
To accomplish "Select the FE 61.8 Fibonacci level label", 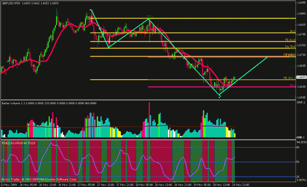I will (x=290, y=40).
